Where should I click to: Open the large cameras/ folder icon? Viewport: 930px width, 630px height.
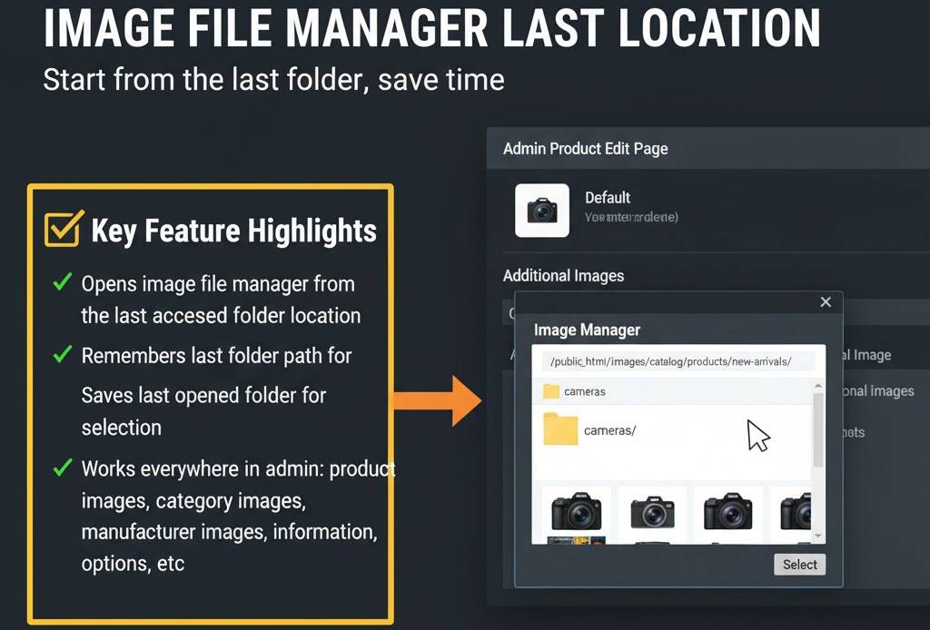coord(560,429)
